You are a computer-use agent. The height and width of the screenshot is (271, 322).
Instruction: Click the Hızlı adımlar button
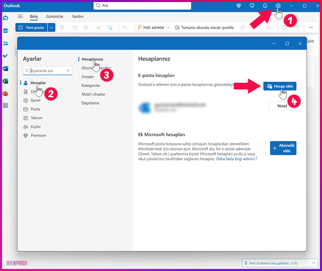[x=151, y=27]
